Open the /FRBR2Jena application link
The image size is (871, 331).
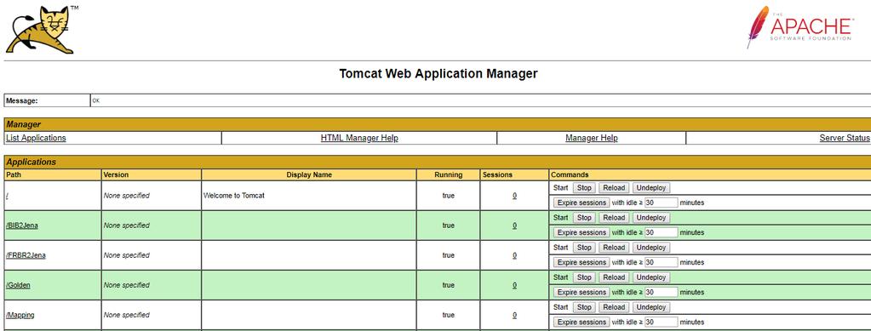click(26, 255)
